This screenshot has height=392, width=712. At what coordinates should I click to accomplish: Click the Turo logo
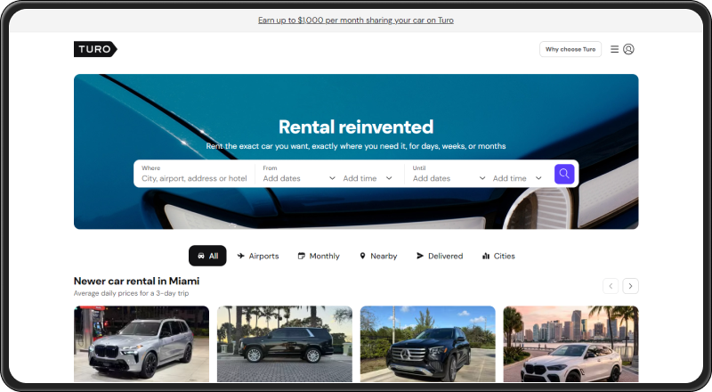coord(95,50)
